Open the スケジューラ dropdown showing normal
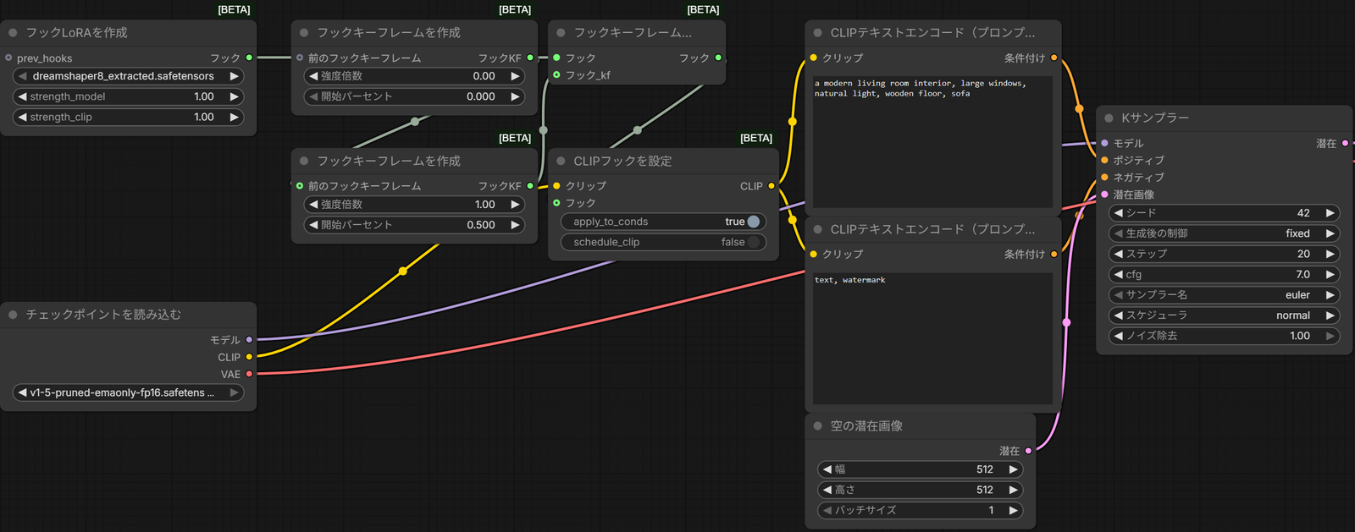Image resolution: width=1355 pixels, height=532 pixels. [1224, 315]
